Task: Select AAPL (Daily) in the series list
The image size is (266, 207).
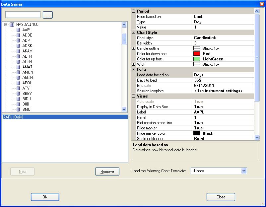Action: click(65, 117)
